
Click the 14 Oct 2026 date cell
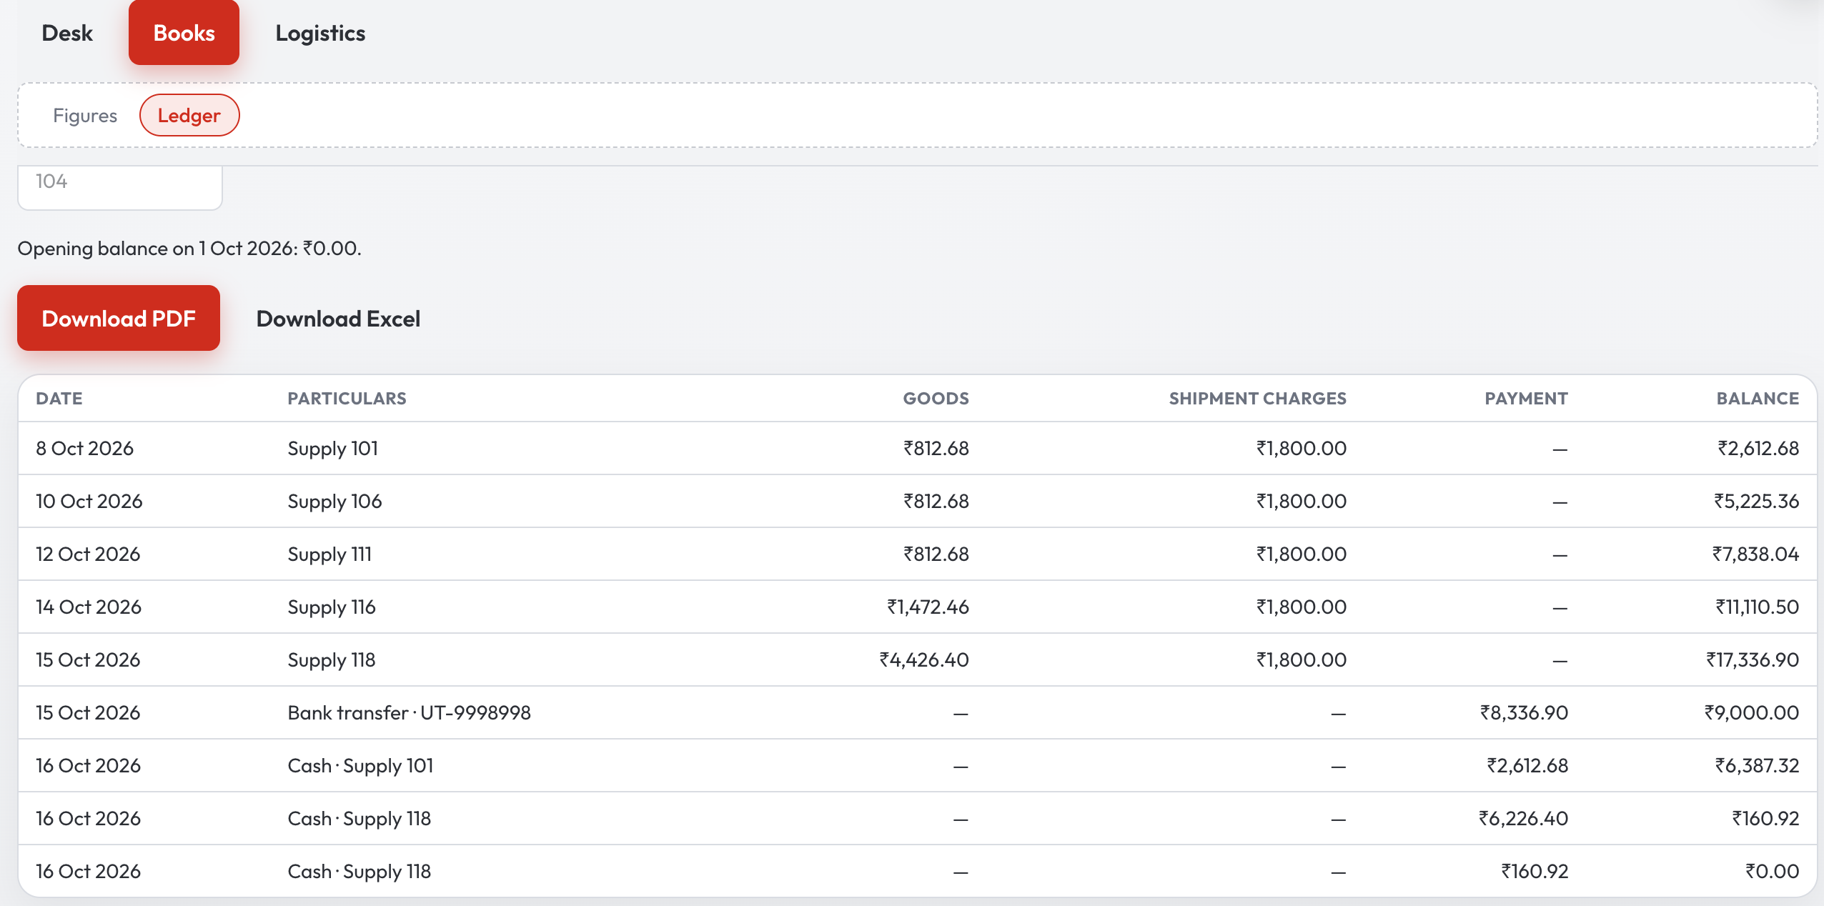[89, 607]
